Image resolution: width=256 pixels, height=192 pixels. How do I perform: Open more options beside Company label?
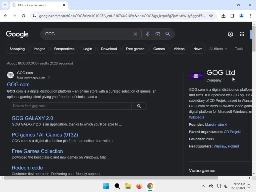click(x=224, y=80)
